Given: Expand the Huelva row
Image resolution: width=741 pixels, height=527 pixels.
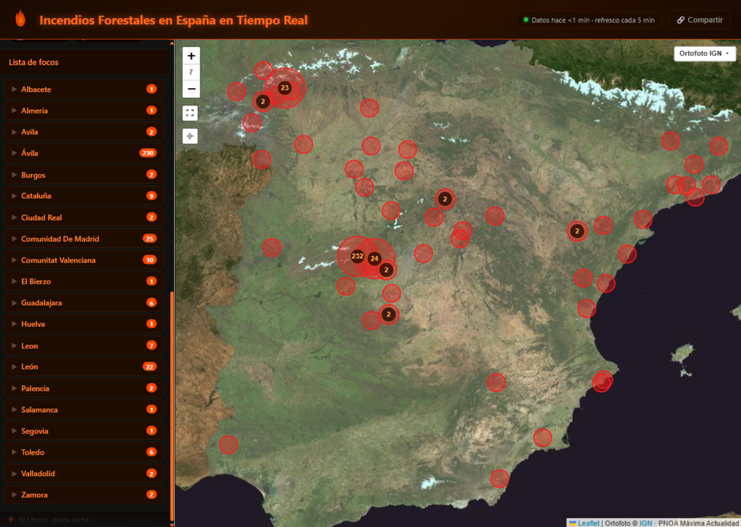Looking at the screenshot, I should [x=84, y=324].
